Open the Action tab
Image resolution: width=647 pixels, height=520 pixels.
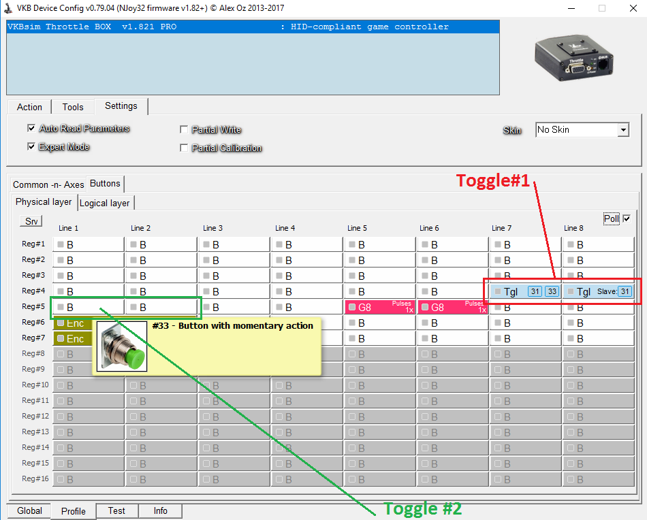[30, 107]
